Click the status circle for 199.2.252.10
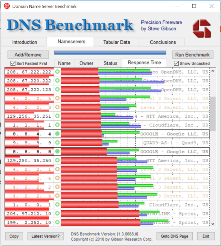 point(57,222)
